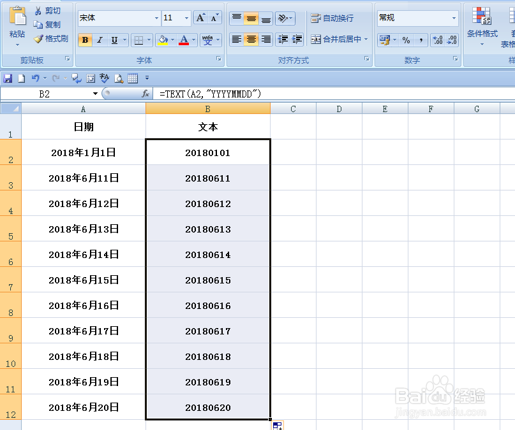The image size is (515, 430).
Task: Click cell containing 2018年6月13日
Action: pos(84,229)
